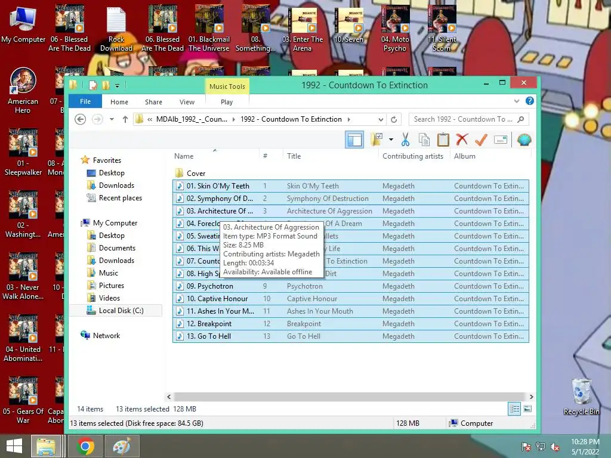Click the orange checkmark Properties icon

[482, 140]
